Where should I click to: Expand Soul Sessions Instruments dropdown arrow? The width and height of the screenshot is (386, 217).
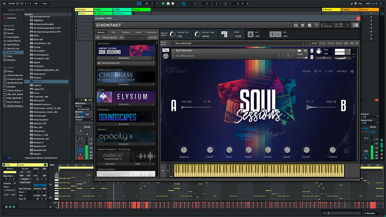pos(153,58)
